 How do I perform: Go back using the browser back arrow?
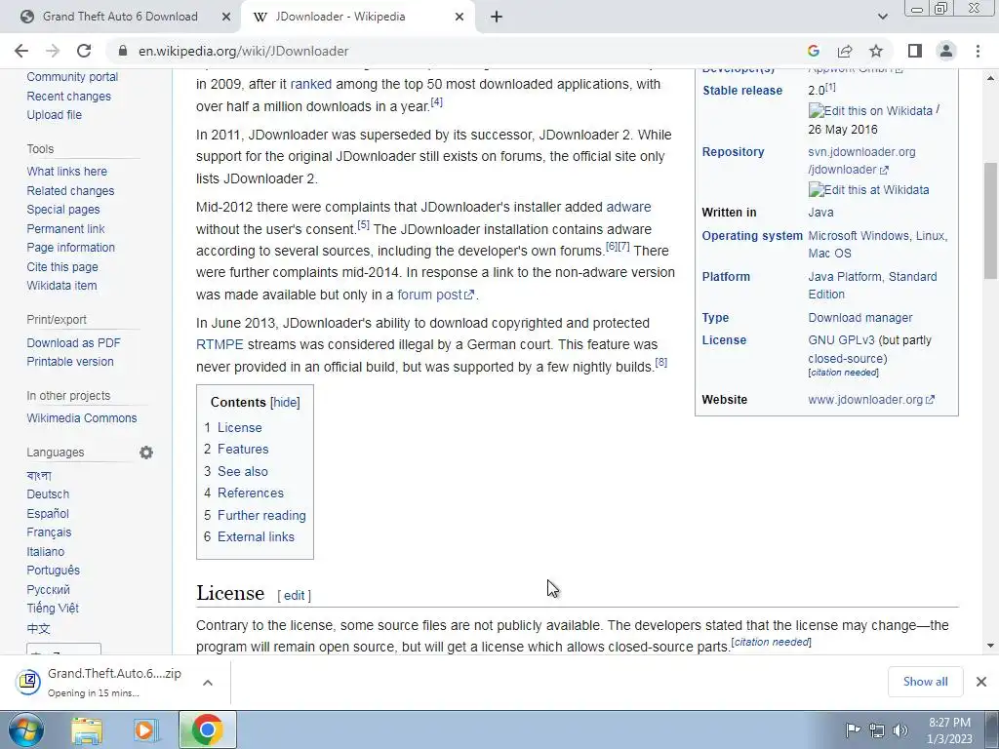click(21, 51)
